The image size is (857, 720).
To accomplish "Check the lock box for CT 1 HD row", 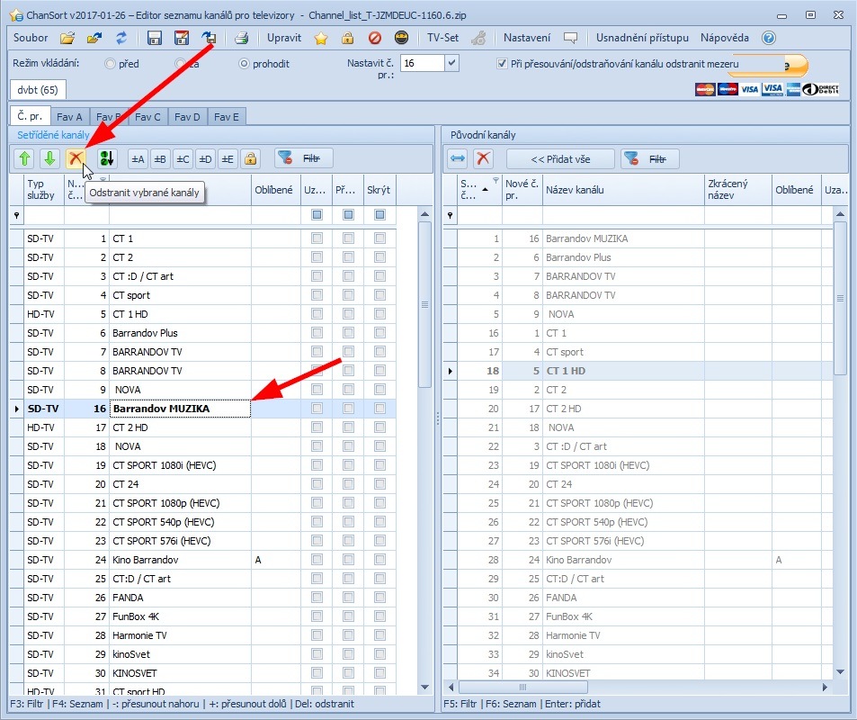I will click(317, 314).
